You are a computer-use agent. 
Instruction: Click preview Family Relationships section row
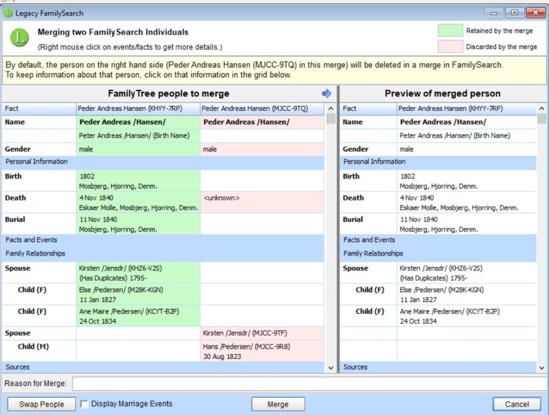click(439, 254)
